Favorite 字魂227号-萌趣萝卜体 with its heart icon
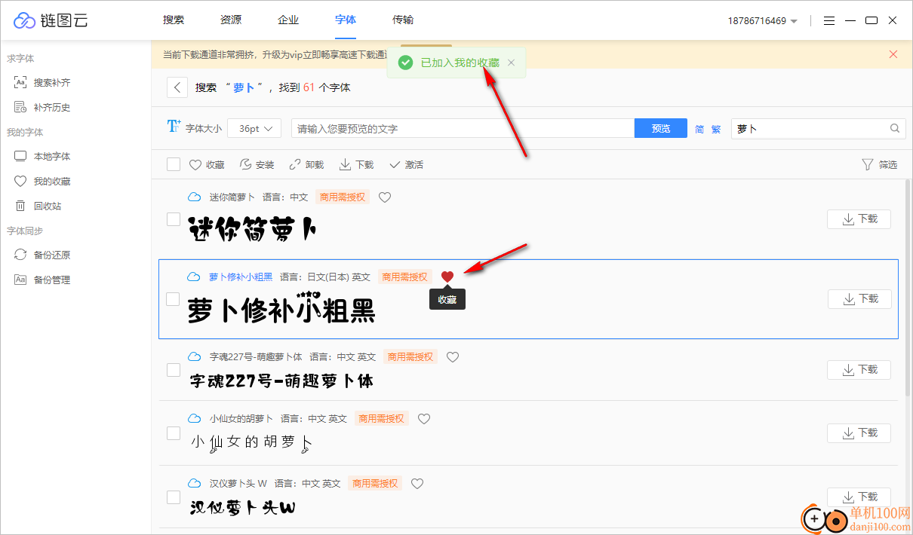913x535 pixels. coord(452,356)
